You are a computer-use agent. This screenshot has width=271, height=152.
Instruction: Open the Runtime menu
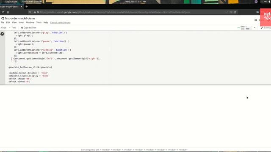point(30,22)
